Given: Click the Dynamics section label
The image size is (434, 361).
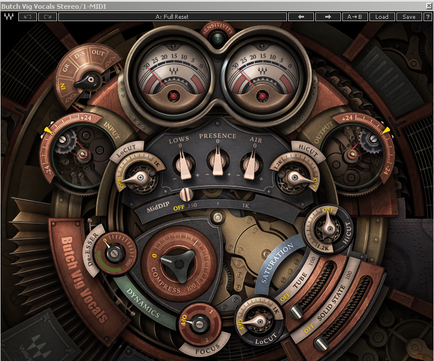Looking at the screenshot, I should pos(143,303).
